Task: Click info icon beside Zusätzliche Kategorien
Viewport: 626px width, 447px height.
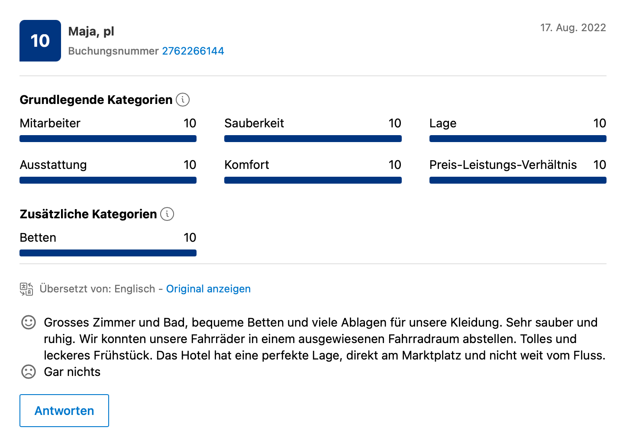Action: click(167, 214)
